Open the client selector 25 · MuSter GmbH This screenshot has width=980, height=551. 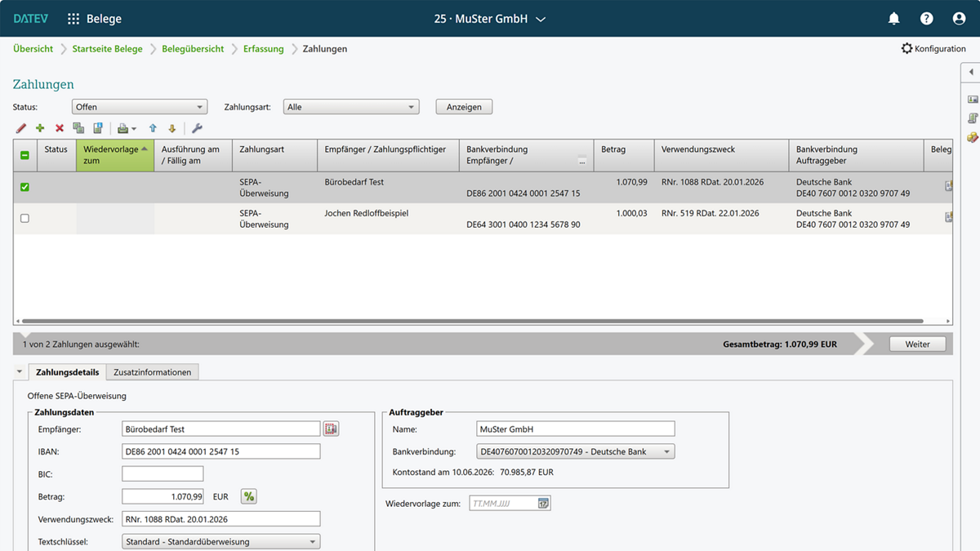(x=490, y=18)
